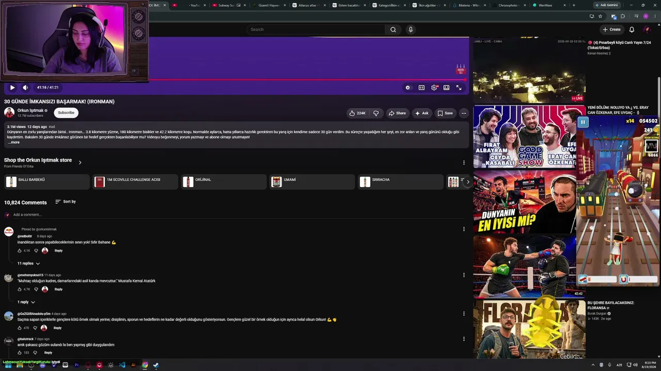The width and height of the screenshot is (661, 371).
Task: Switch to the Subway Surfers browser tab
Action: point(229,5)
